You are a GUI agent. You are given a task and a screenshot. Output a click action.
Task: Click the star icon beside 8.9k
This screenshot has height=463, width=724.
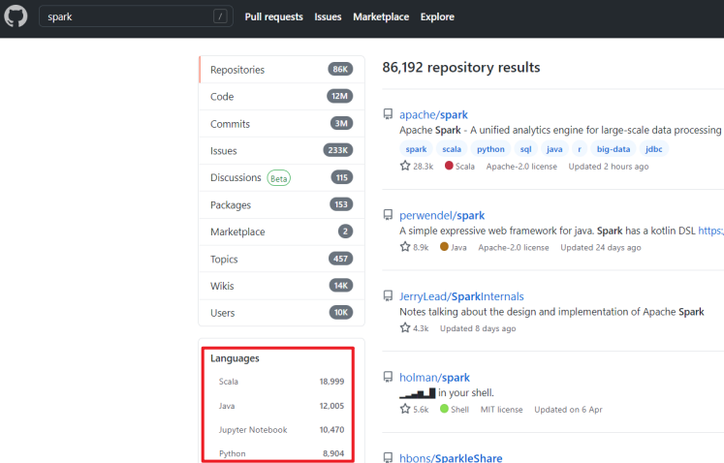pos(405,247)
